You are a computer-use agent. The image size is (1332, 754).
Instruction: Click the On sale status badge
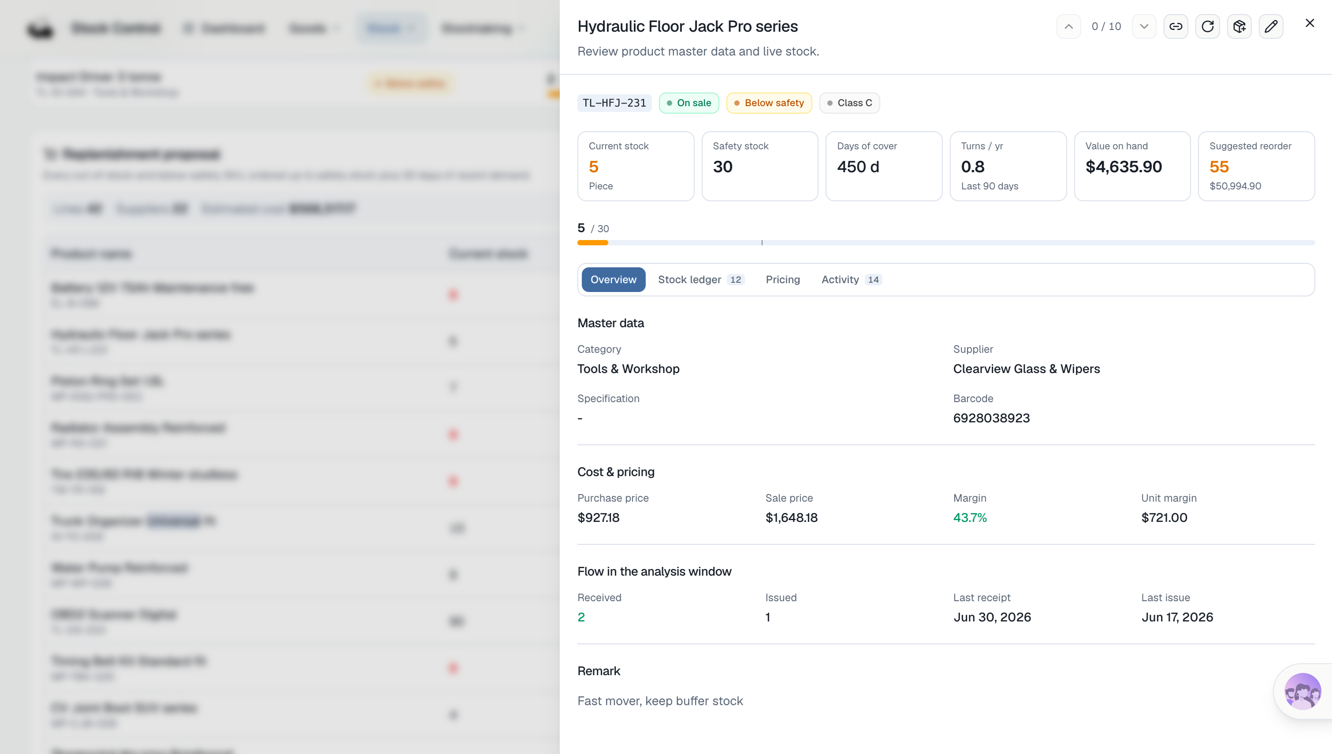point(688,103)
